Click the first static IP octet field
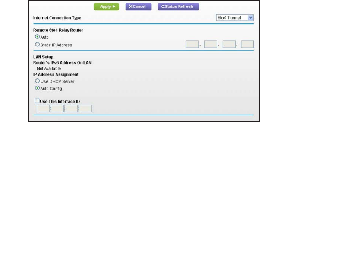 [x=192, y=44]
